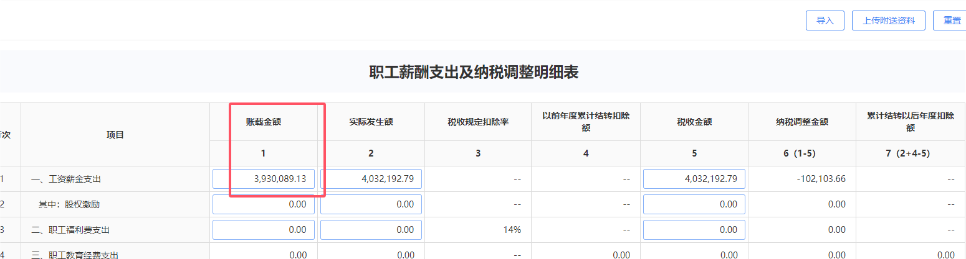Click 税收金额 input for 工资薪金支出

[694, 179]
